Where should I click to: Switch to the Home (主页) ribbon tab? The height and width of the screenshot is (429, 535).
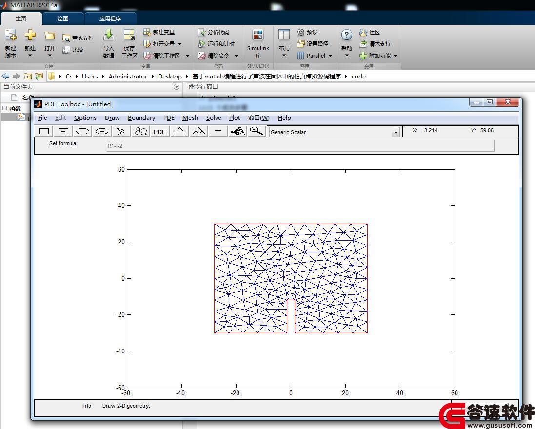pos(21,19)
